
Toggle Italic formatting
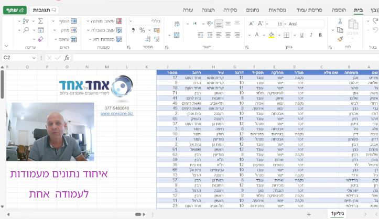[x=311, y=35]
